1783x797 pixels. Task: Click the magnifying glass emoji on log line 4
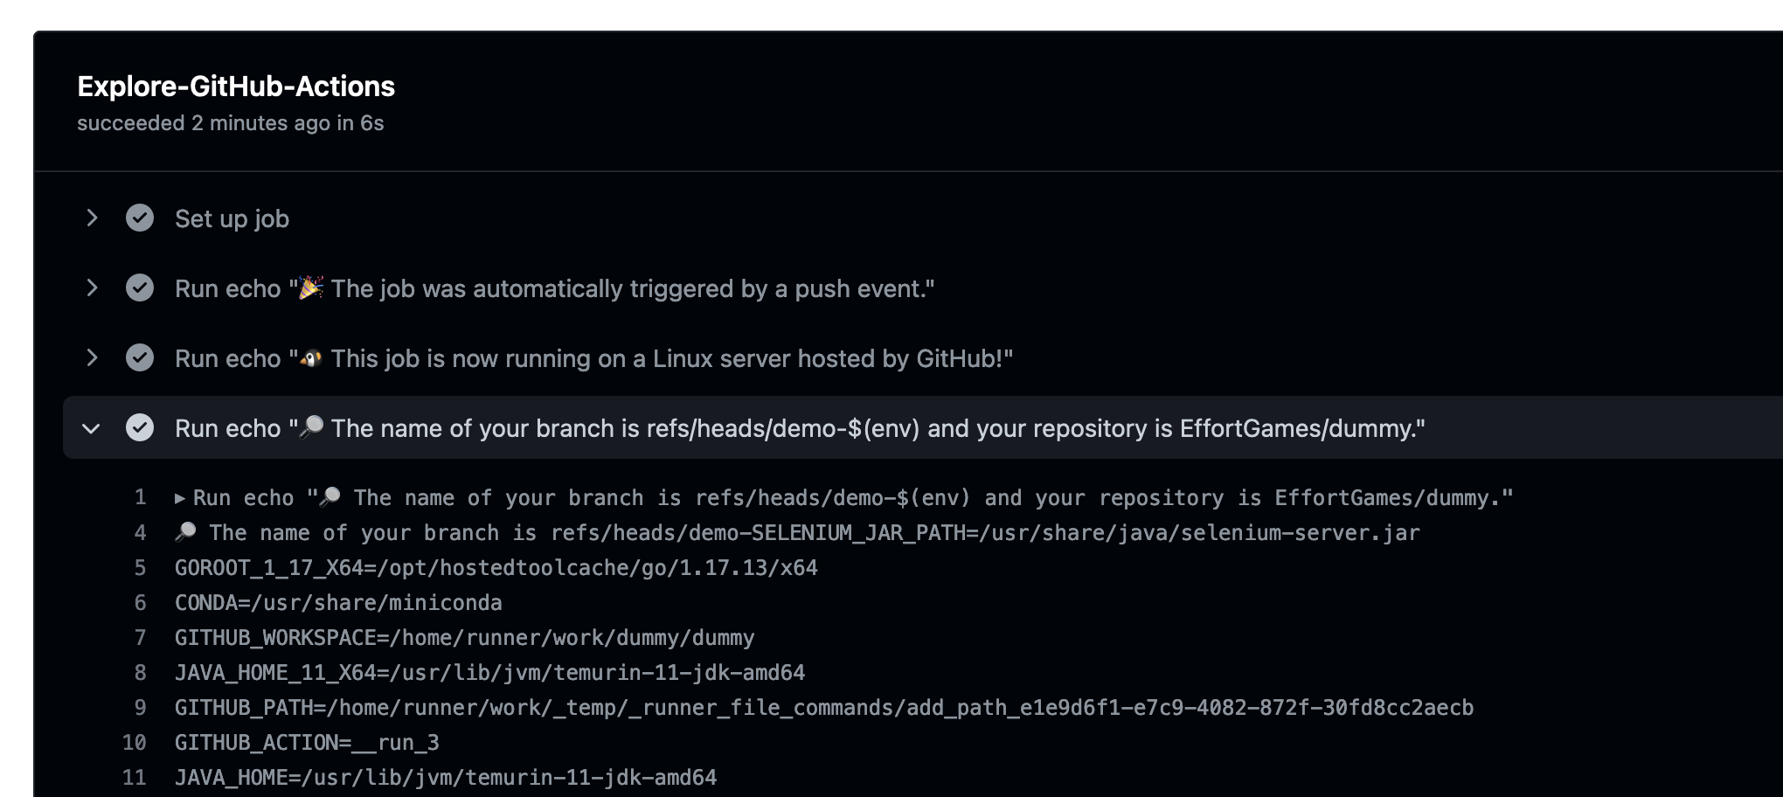[x=185, y=532]
